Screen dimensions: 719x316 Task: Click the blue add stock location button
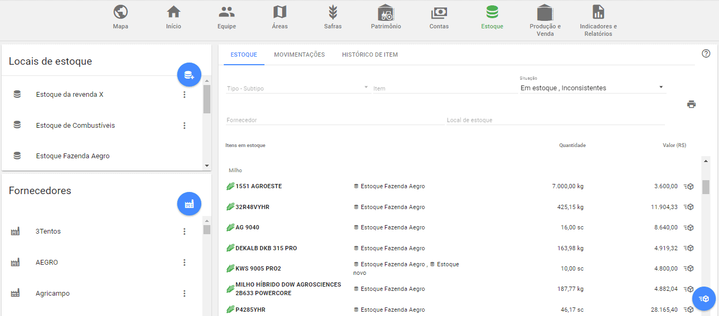coord(188,74)
